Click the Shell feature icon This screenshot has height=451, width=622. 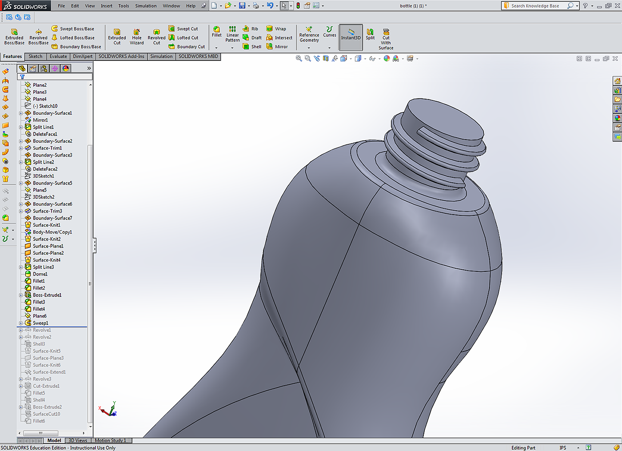point(252,47)
